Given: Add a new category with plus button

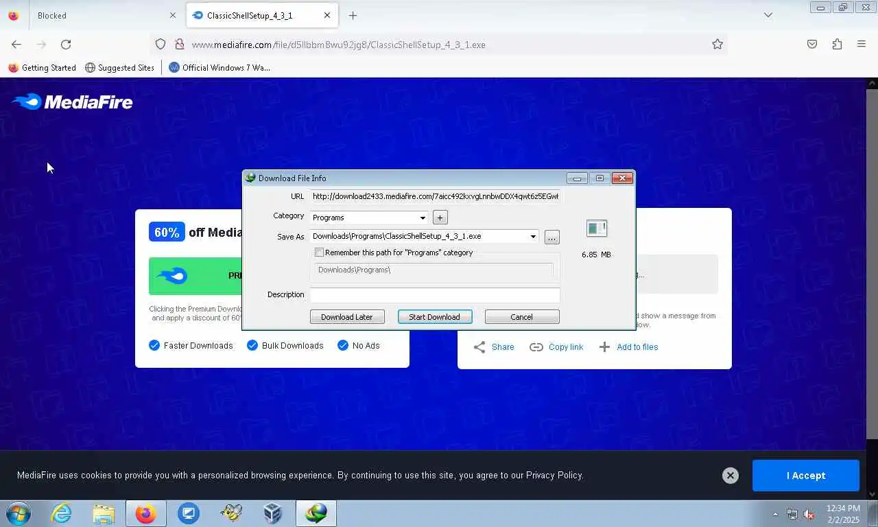Looking at the screenshot, I should 440,218.
